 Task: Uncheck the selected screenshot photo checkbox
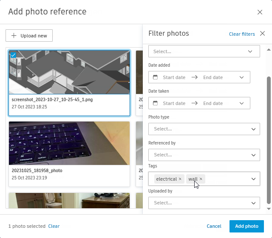pos(13,54)
